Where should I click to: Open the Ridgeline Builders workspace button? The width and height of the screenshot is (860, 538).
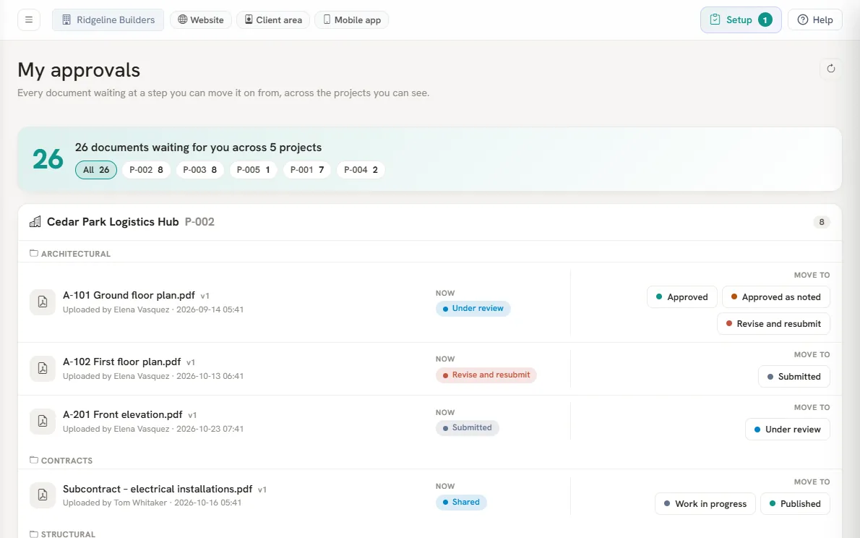click(108, 20)
